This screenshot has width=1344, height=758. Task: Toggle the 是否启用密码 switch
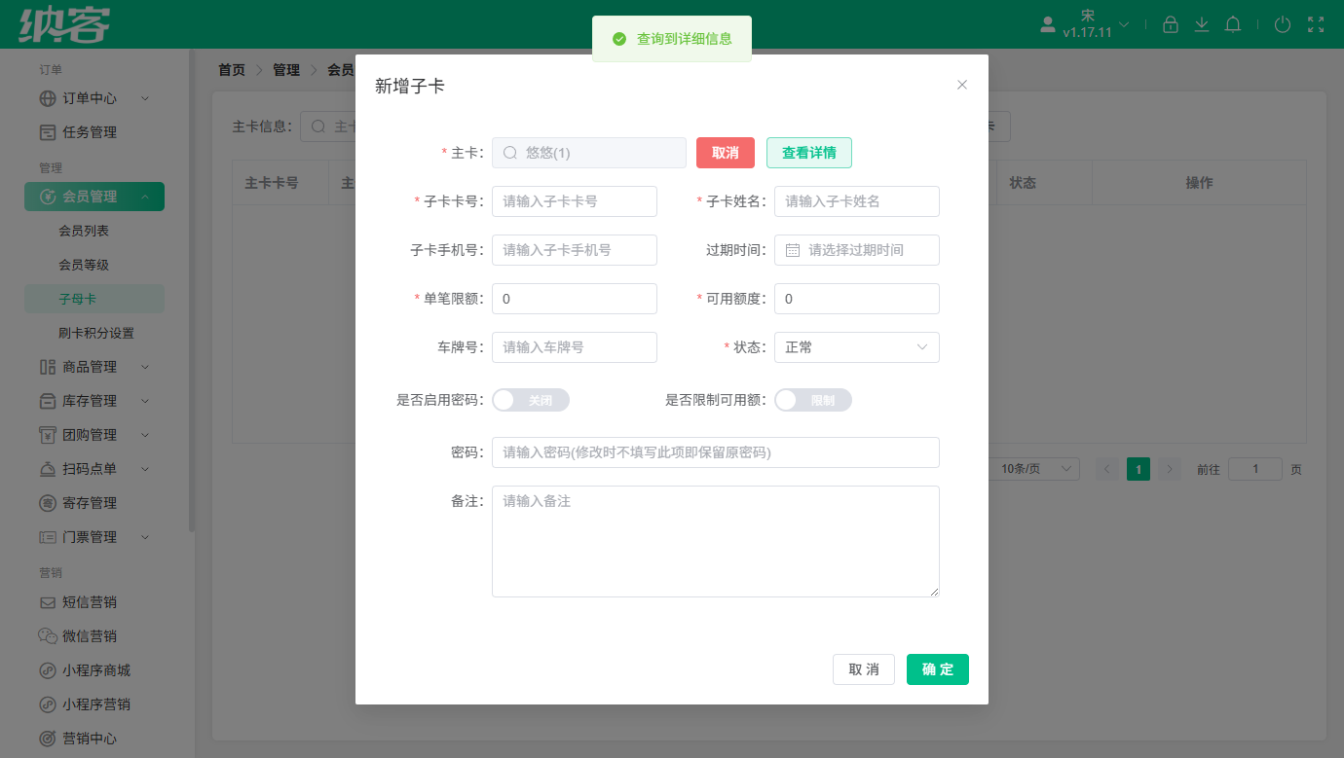pos(531,400)
